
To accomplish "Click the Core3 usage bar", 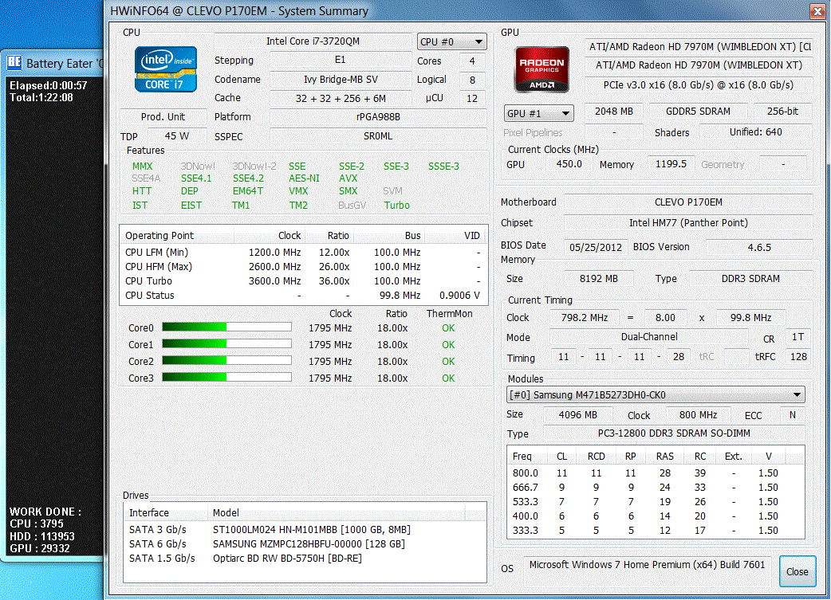I will pos(226,378).
